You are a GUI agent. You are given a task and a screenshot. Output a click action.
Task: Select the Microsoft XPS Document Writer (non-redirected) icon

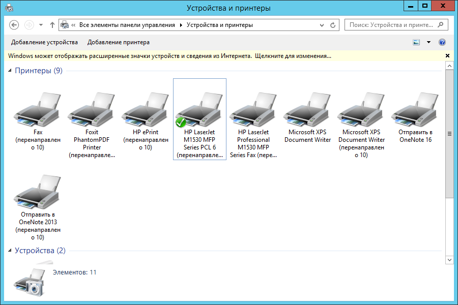click(307, 109)
